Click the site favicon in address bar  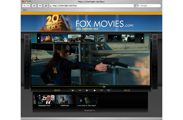[x=51, y=6]
